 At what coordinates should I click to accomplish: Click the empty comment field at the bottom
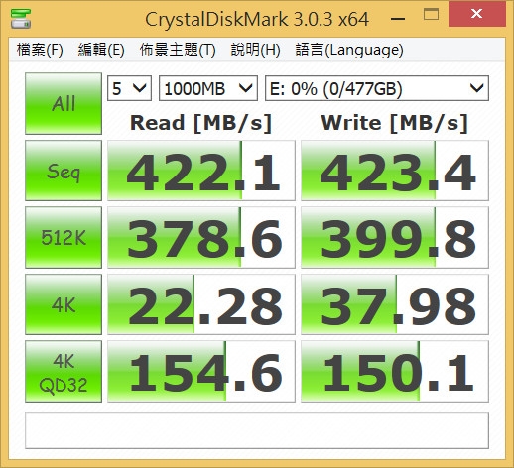(257, 430)
